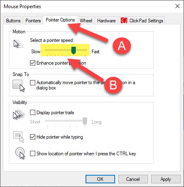Click the Snap To dialog cursor icon
Image resolution: width=184 pixels, height=187 pixels.
pyautogui.click(x=19, y=86)
